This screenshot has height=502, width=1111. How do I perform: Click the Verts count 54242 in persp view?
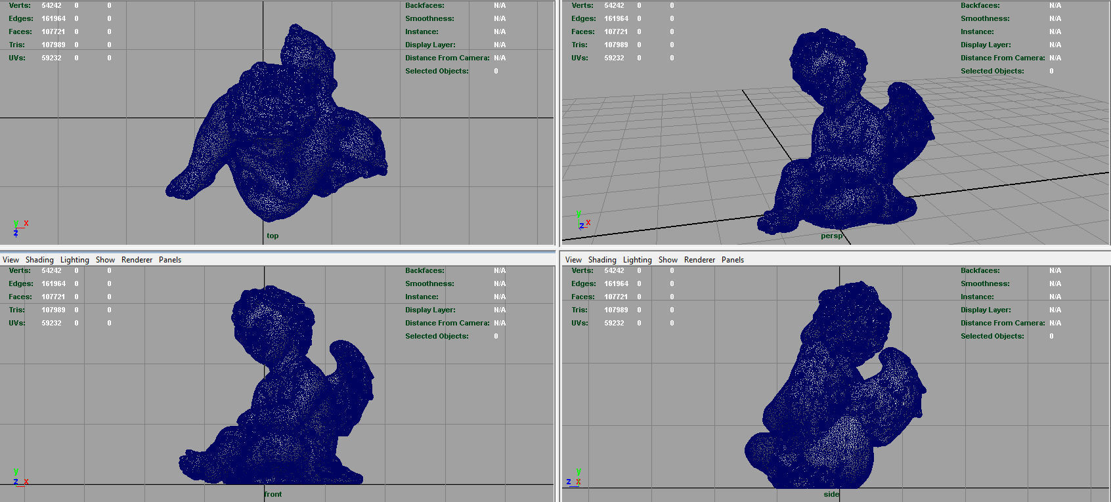(614, 5)
